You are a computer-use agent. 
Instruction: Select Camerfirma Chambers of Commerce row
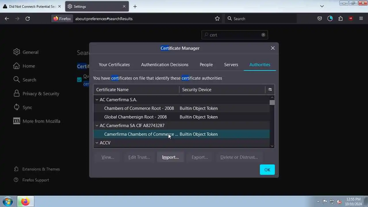(x=181, y=134)
